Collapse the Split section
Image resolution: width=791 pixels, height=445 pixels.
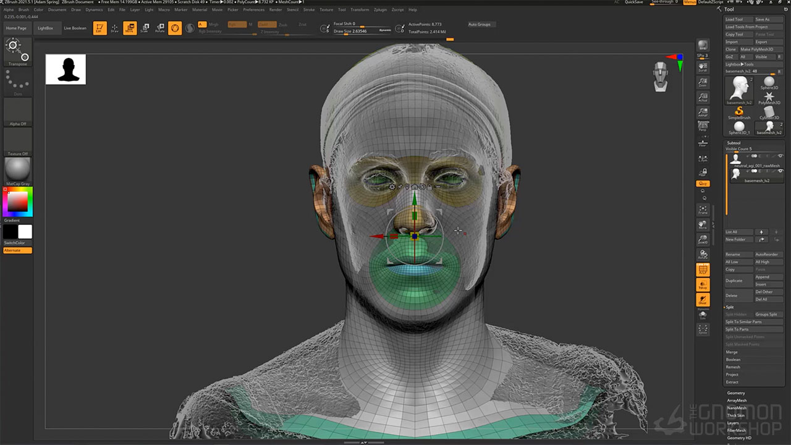[x=730, y=307]
